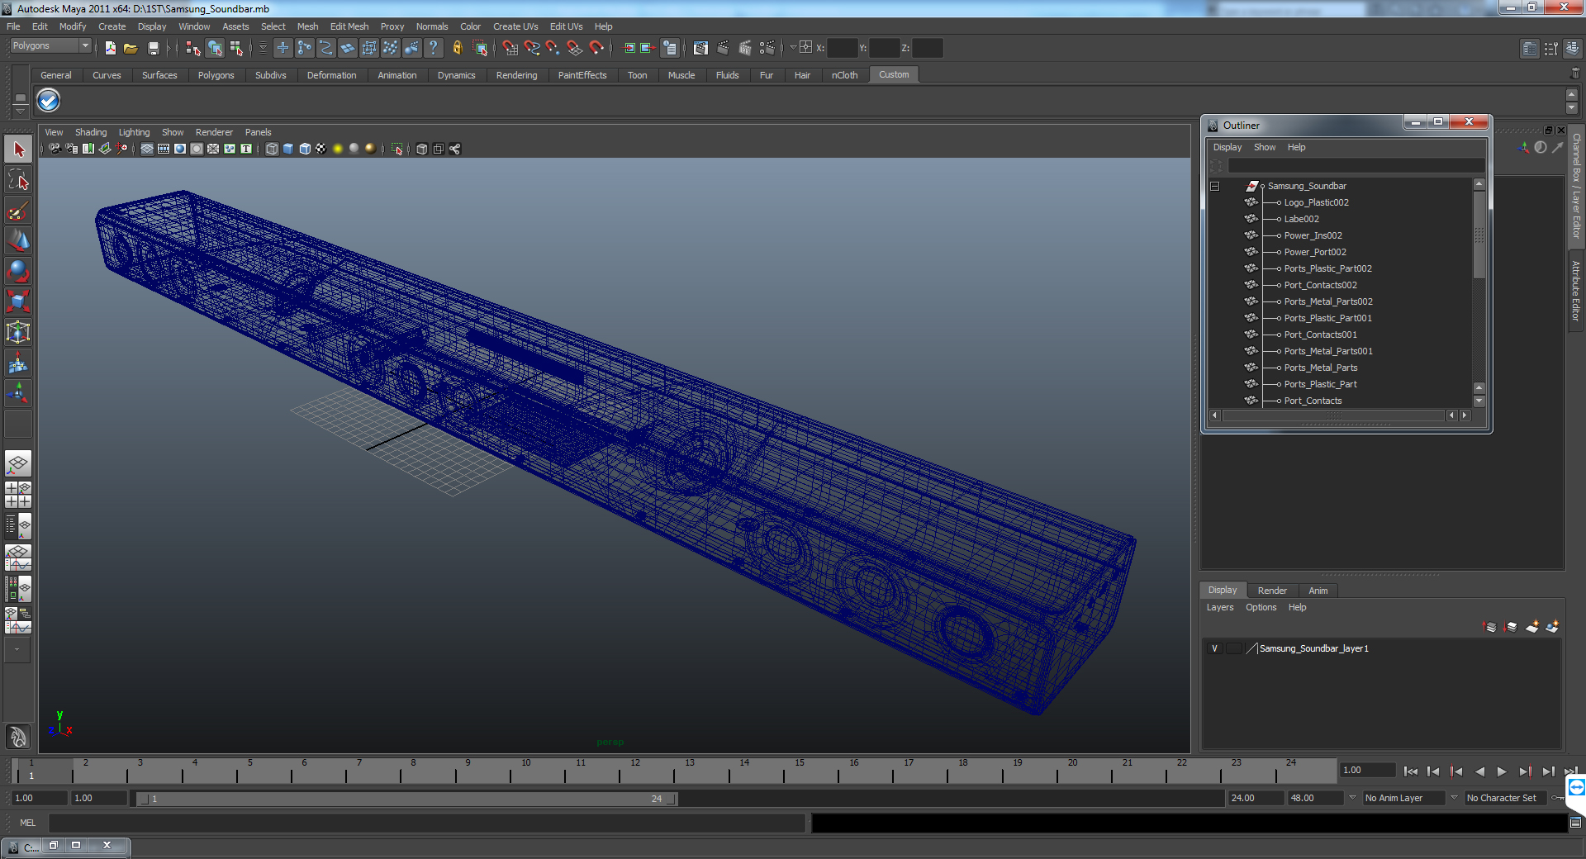Screen dimensions: 1586x859
Task: Switch to the Render layer tab
Action: point(1272,591)
